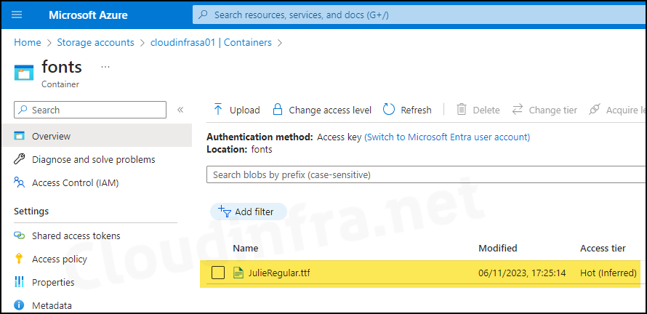Open Metadata in the sidebar
This screenshot has width=647, height=314.
[52, 306]
